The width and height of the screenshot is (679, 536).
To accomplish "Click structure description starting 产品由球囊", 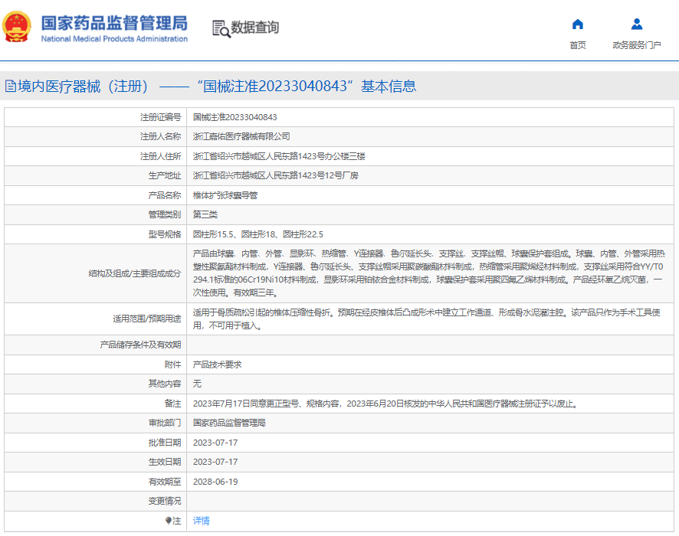I will pyautogui.click(x=428, y=273).
